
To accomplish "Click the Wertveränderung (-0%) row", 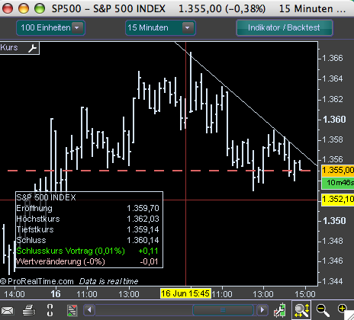I will [88, 261].
